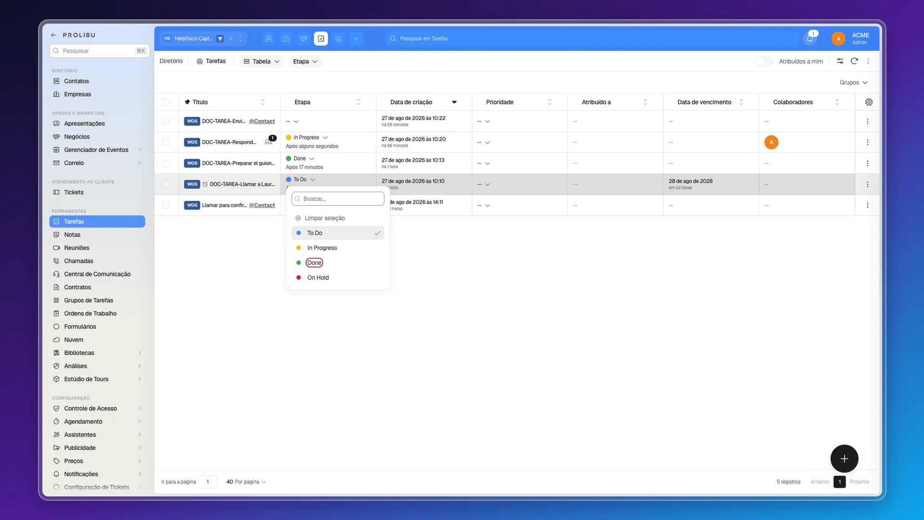This screenshot has width=924, height=520.
Task: Click the Buscar search field in dropdown
Action: point(338,199)
